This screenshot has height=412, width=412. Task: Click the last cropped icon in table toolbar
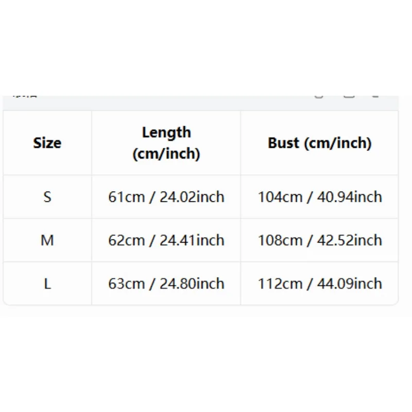click(x=375, y=96)
